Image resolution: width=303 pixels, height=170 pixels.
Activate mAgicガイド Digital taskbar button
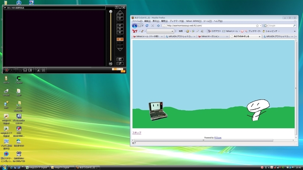click(x=37, y=167)
